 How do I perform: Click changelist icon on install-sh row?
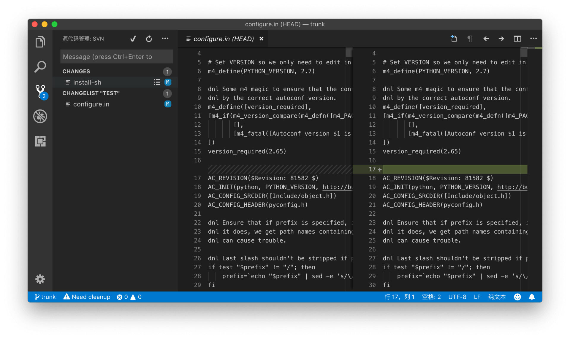157,82
